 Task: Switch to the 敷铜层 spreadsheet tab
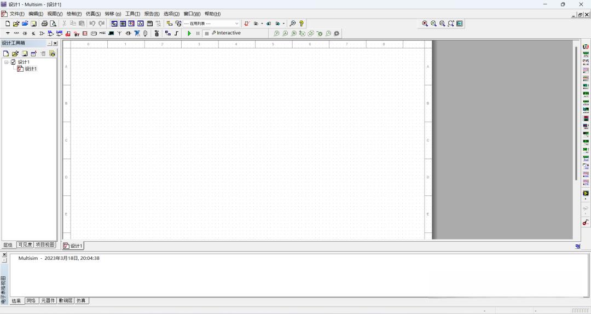(x=66, y=300)
